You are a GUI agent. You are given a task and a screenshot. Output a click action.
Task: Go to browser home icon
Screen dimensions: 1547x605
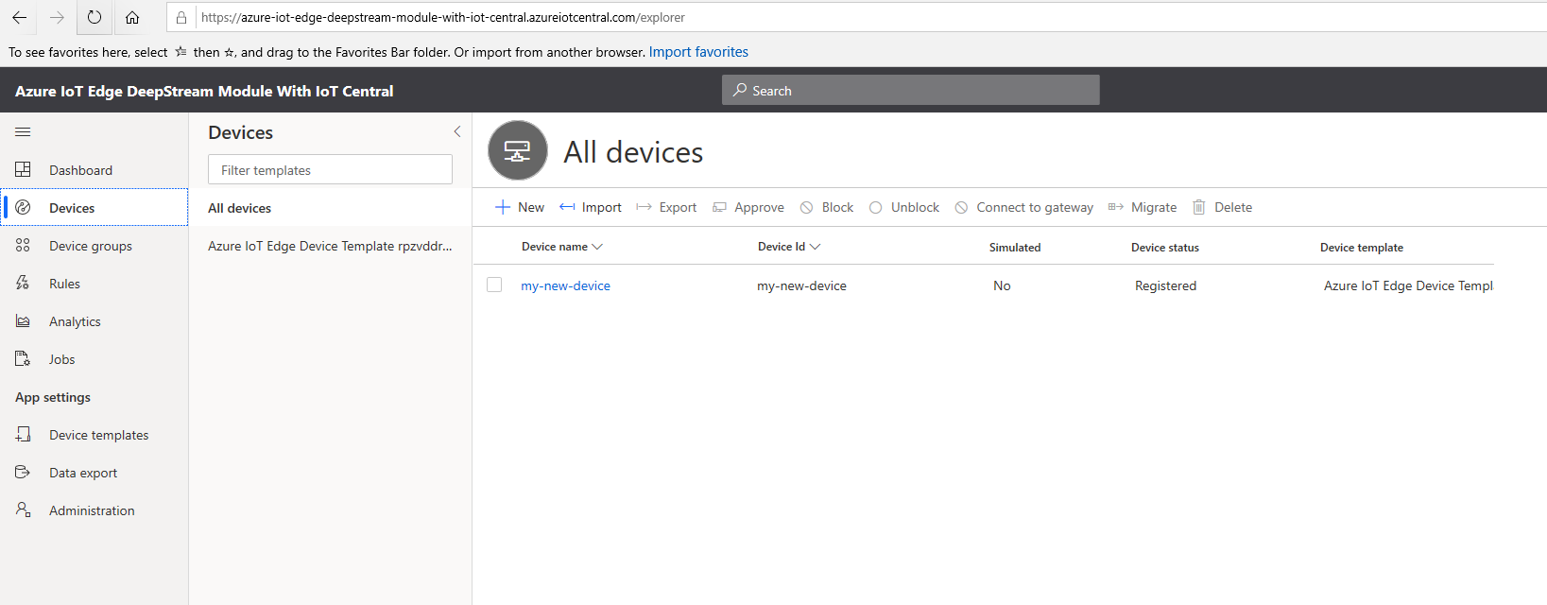pos(132,17)
